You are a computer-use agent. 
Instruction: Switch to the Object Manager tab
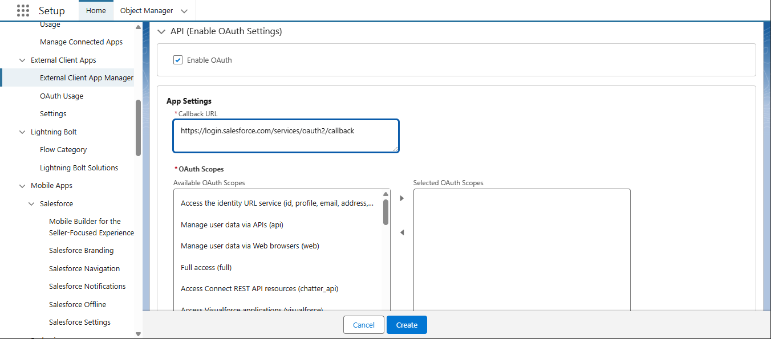[x=147, y=11]
